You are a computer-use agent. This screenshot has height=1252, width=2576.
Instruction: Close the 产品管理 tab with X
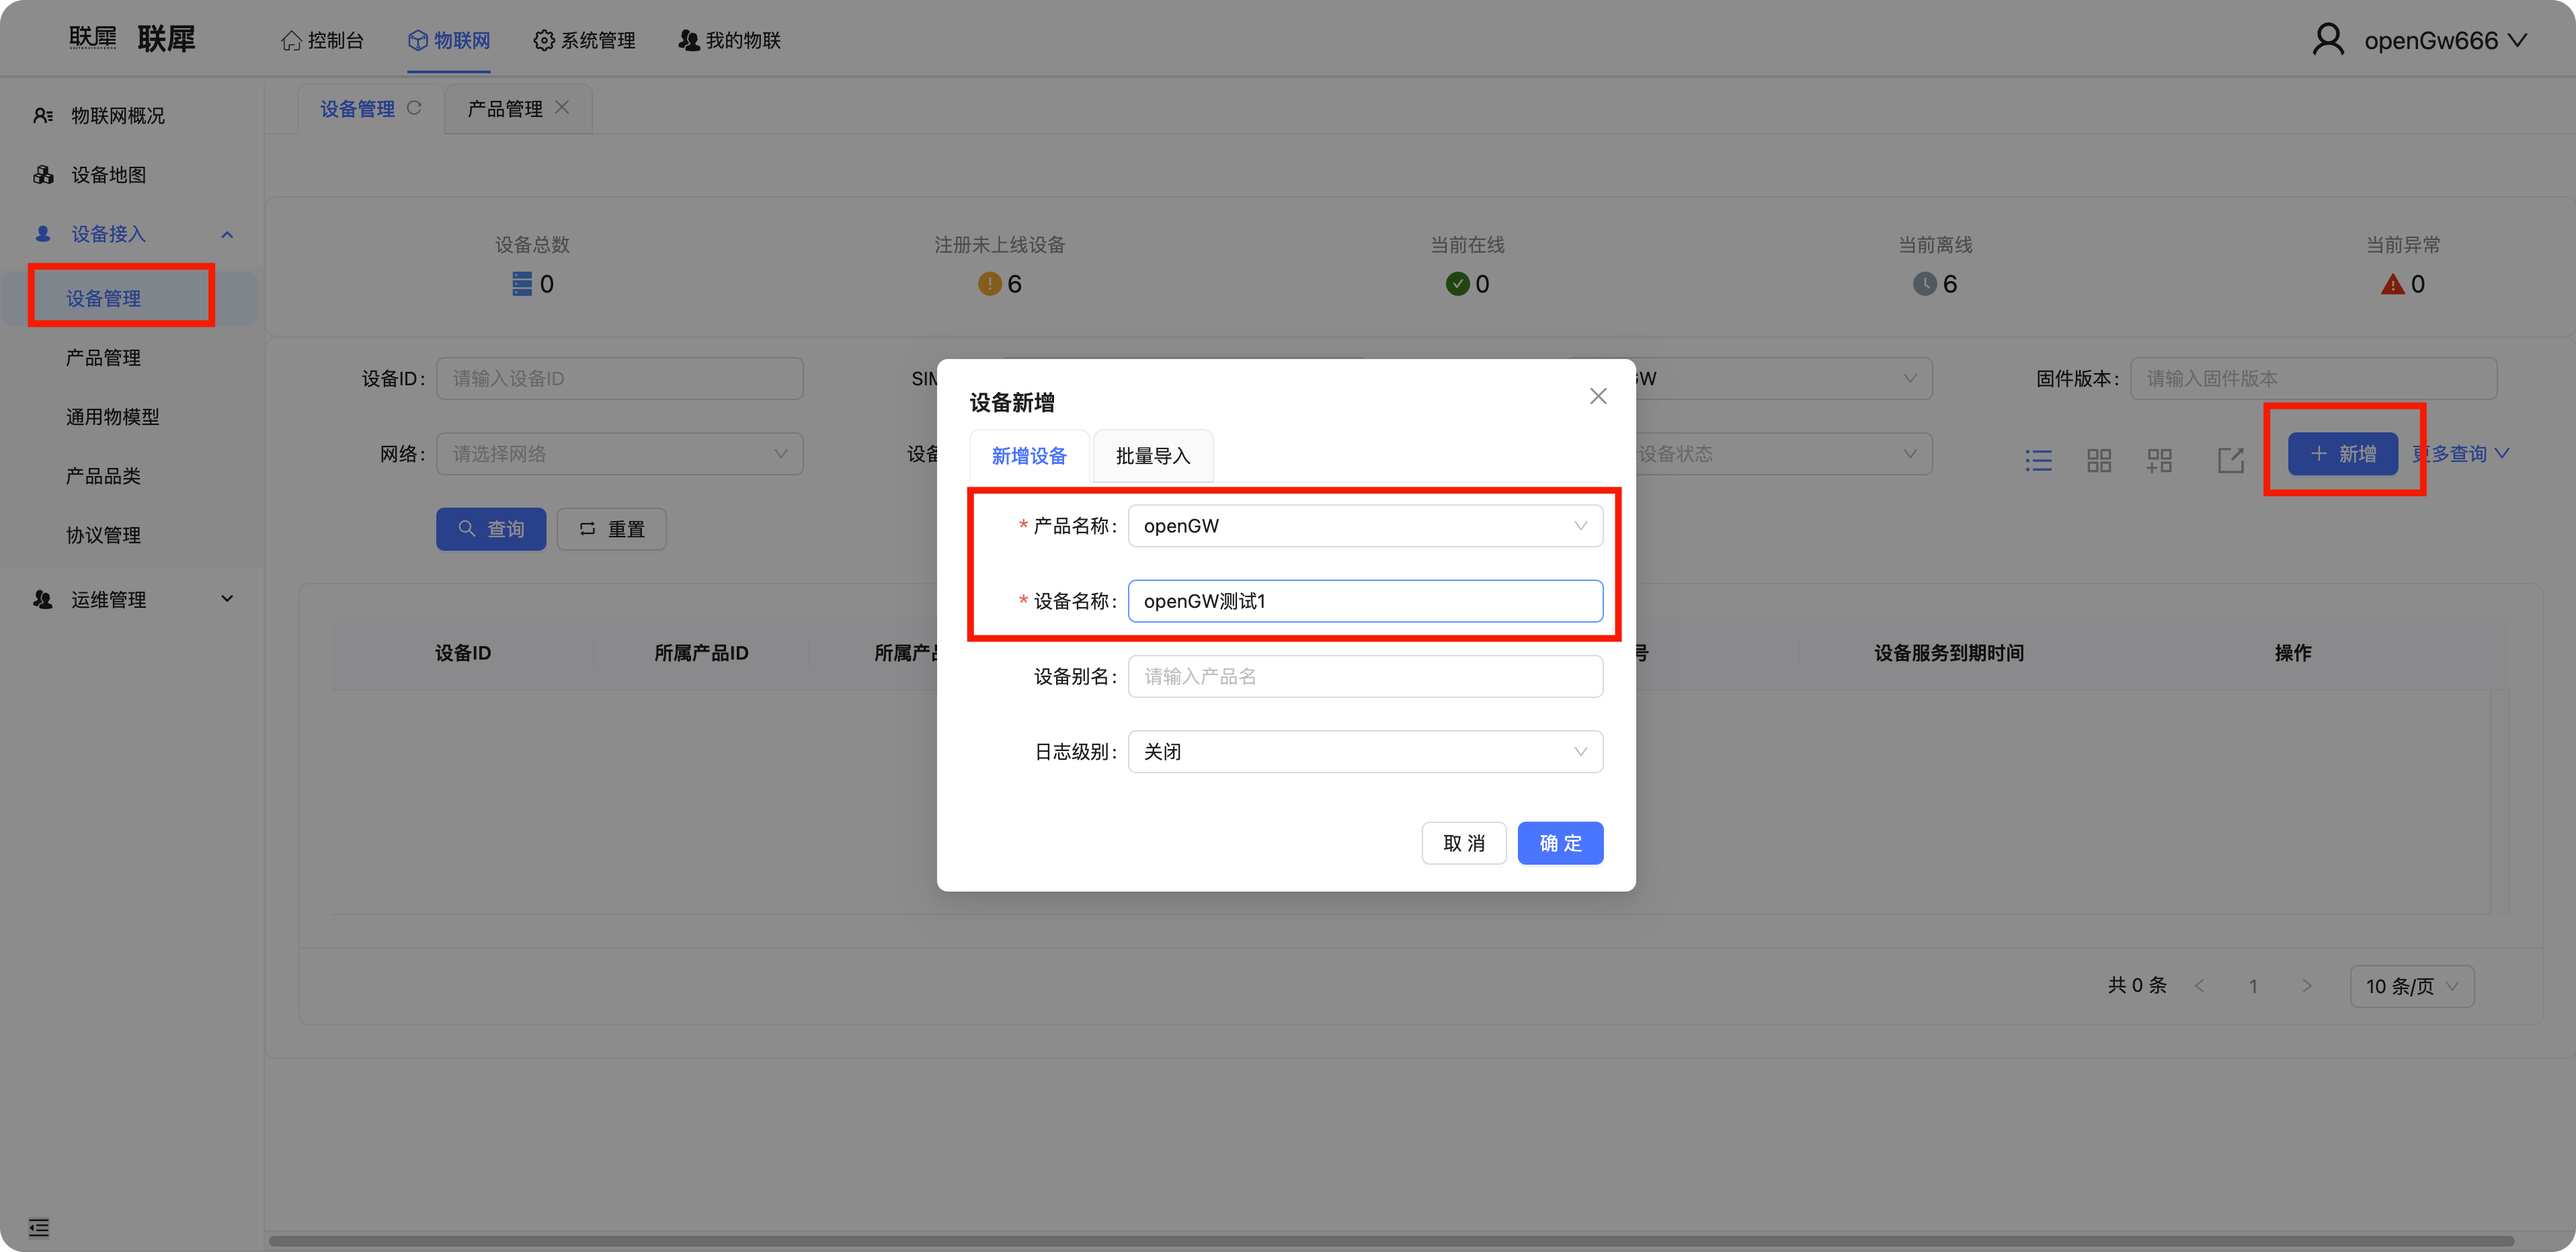coord(562,108)
